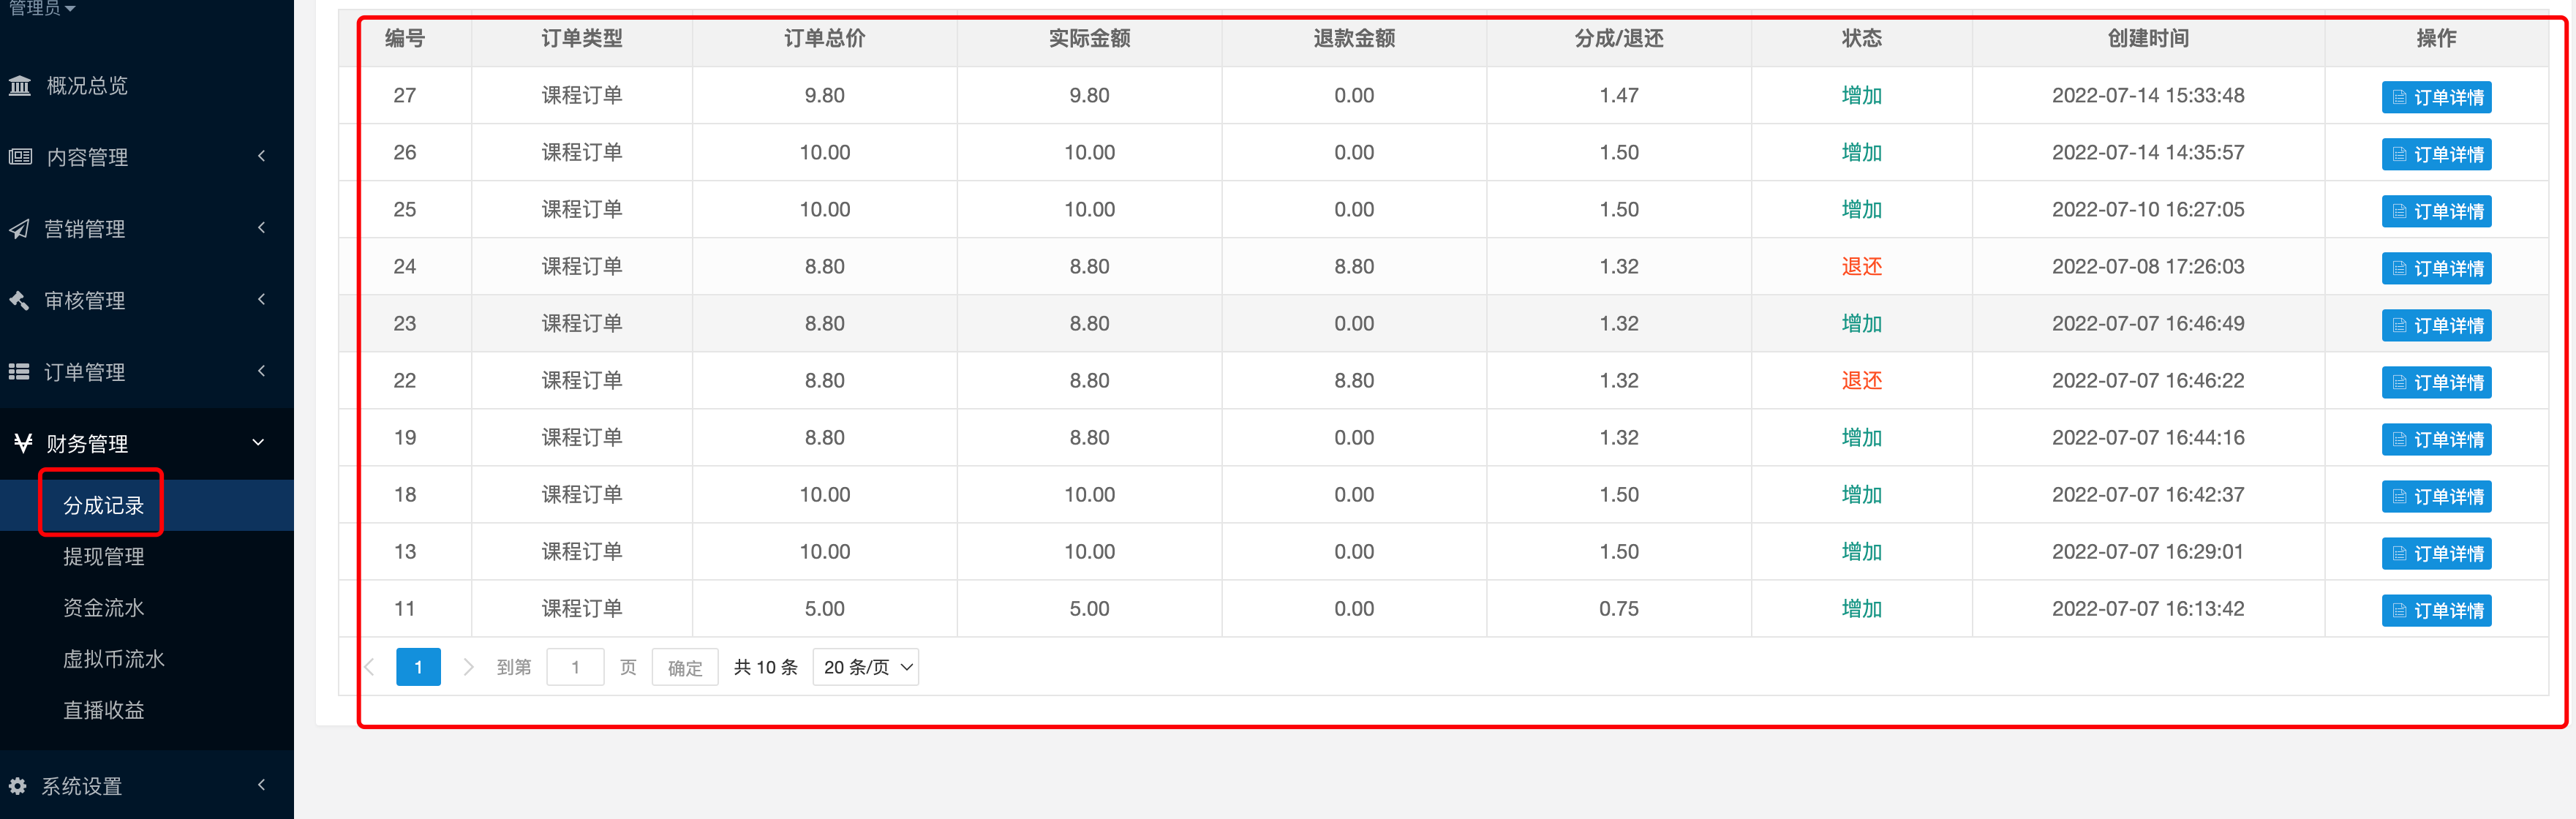2576x819 pixels.
Task: Click 8.80 refund amount in row 24
Action: click(x=1354, y=266)
